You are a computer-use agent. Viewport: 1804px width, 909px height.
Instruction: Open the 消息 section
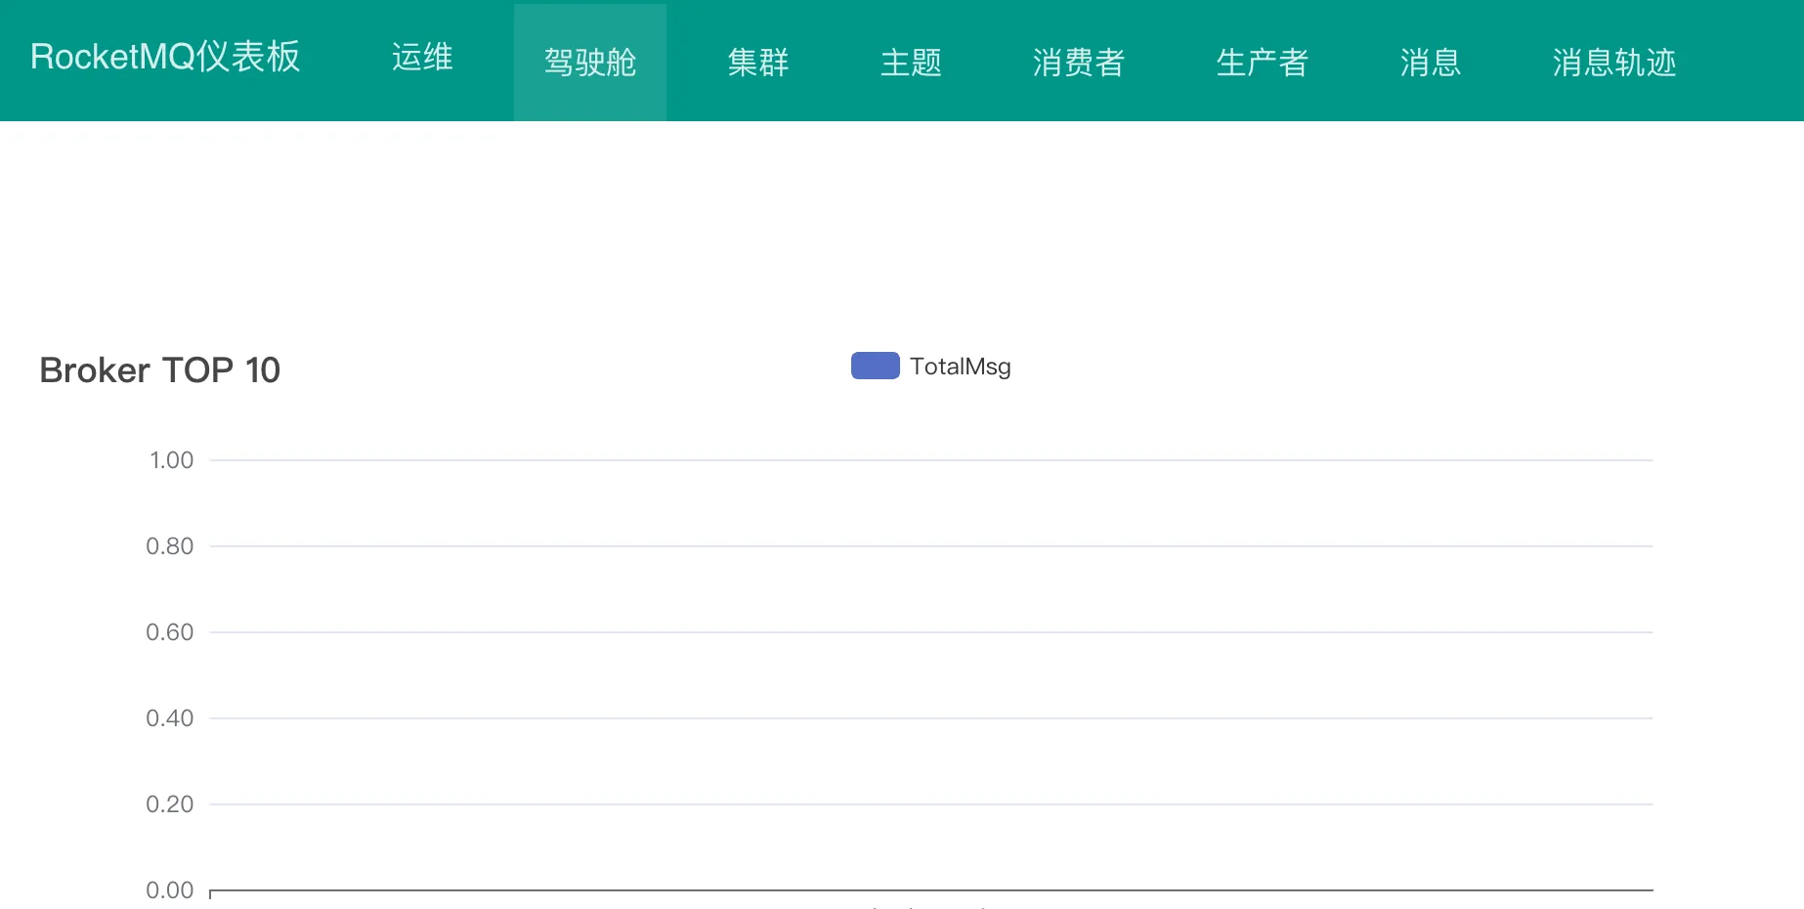[1430, 63]
